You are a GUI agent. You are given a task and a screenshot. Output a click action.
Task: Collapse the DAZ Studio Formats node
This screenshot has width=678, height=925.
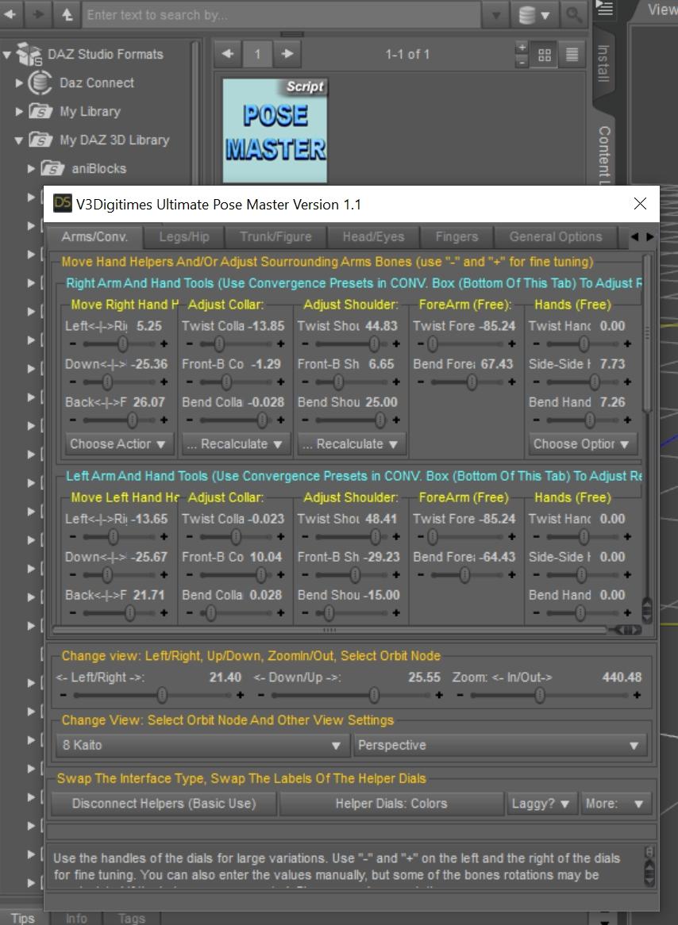point(7,55)
